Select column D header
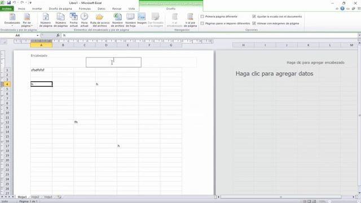Image resolution: width=361 pixels, height=203 pixels. [106, 45]
